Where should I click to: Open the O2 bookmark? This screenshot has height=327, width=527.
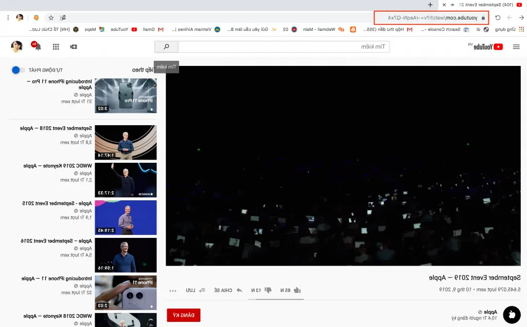tap(290, 29)
